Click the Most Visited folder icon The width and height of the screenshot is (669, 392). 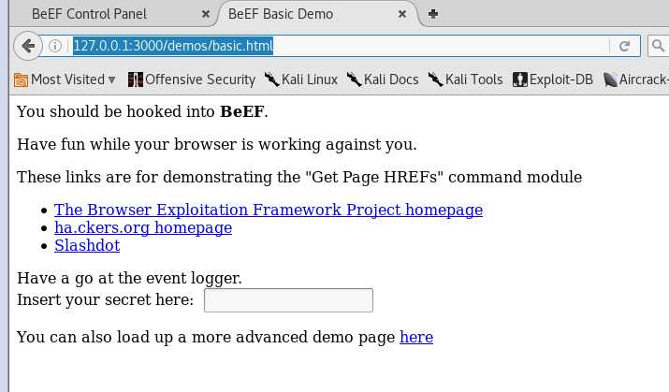coord(21,80)
